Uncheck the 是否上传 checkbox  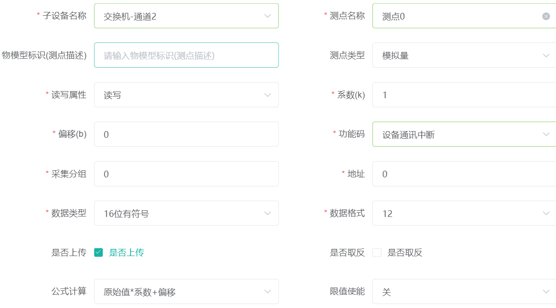[x=99, y=252]
